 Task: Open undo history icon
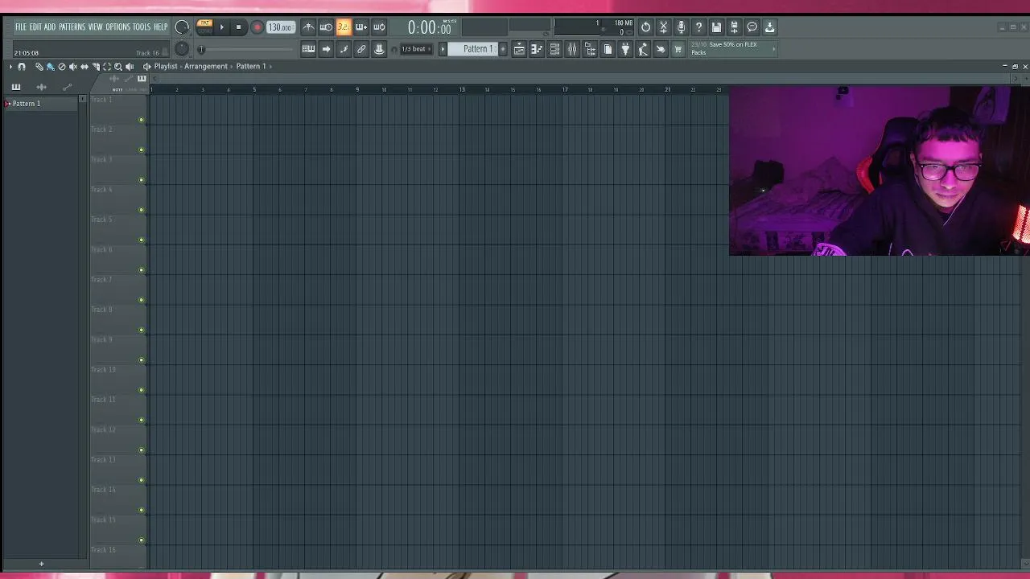pos(645,27)
